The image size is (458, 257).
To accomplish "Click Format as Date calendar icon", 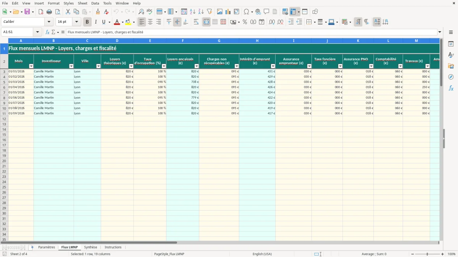I will [x=261, y=22].
